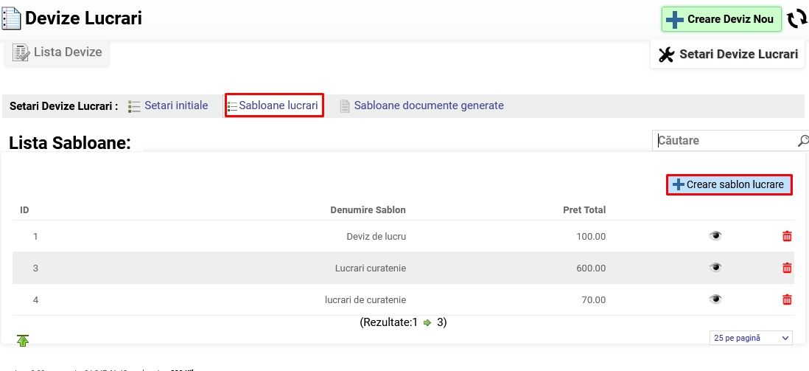Viewport: 809px width, 371px height.
Task: Go to Lista Devize
Action: click(x=57, y=52)
